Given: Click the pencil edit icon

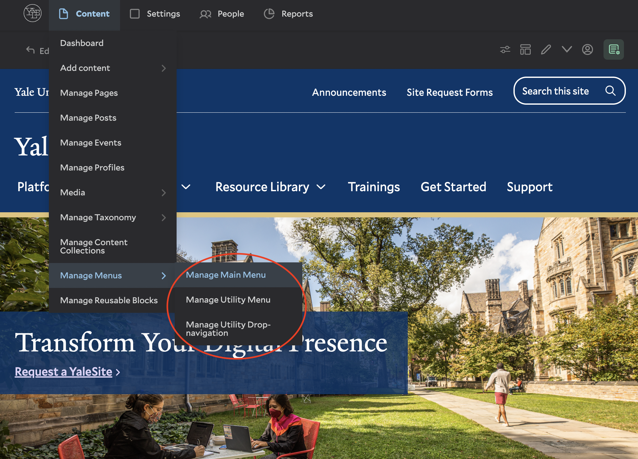Looking at the screenshot, I should (x=546, y=49).
